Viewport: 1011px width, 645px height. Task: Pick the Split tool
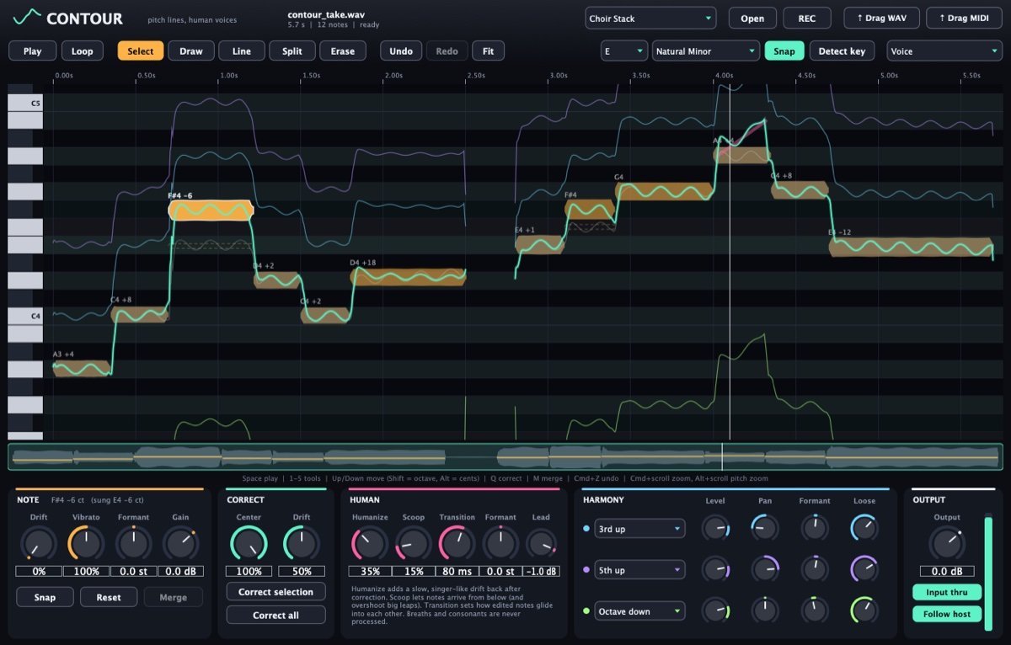(292, 51)
